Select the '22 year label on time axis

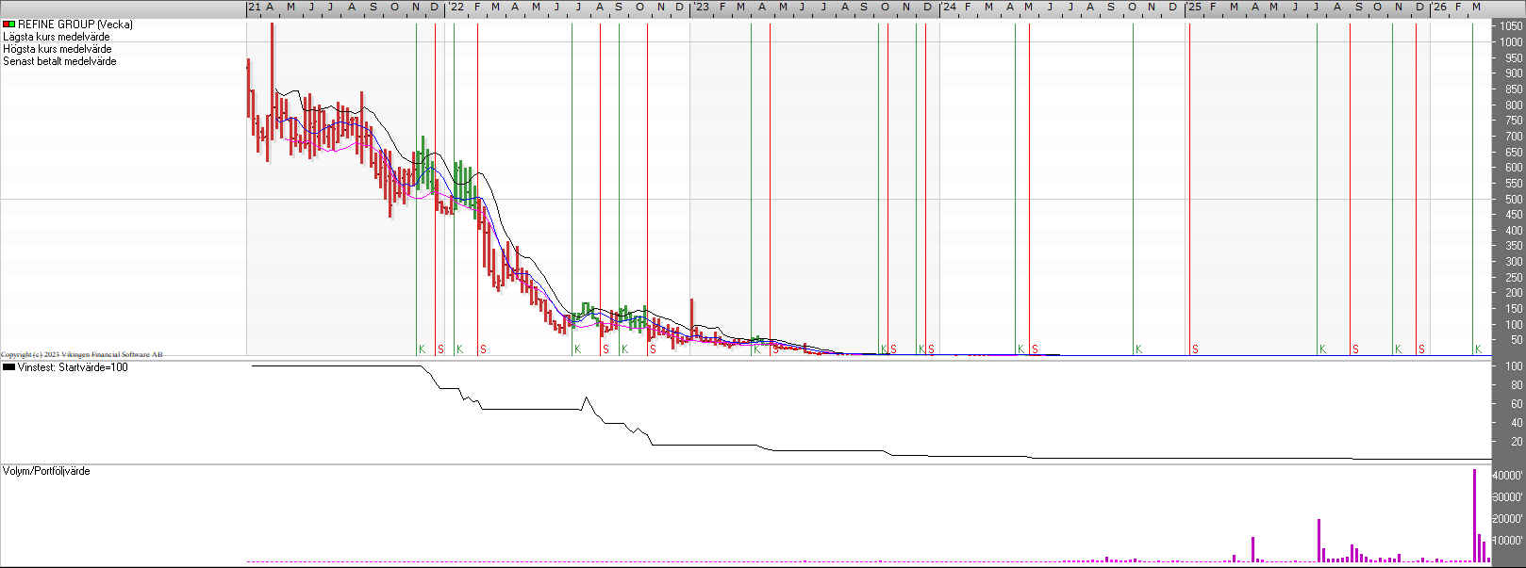coord(455,7)
